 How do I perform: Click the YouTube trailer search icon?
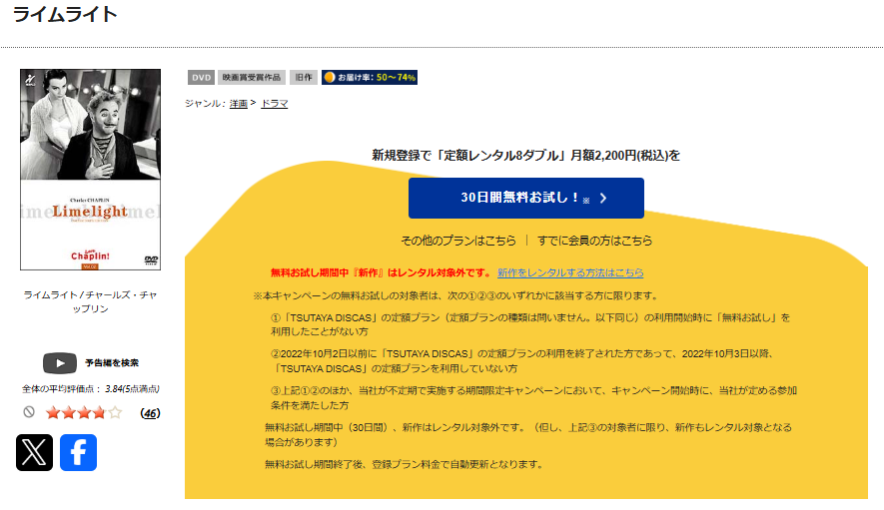point(60,363)
